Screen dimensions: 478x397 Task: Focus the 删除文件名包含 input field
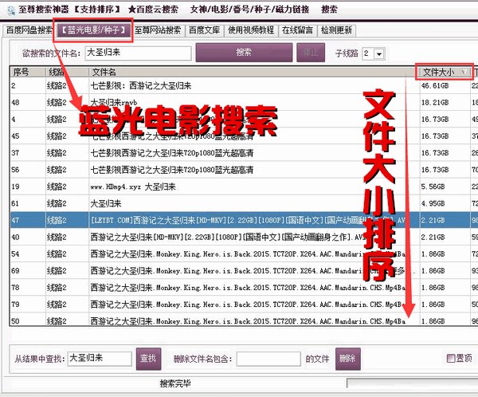click(x=268, y=359)
